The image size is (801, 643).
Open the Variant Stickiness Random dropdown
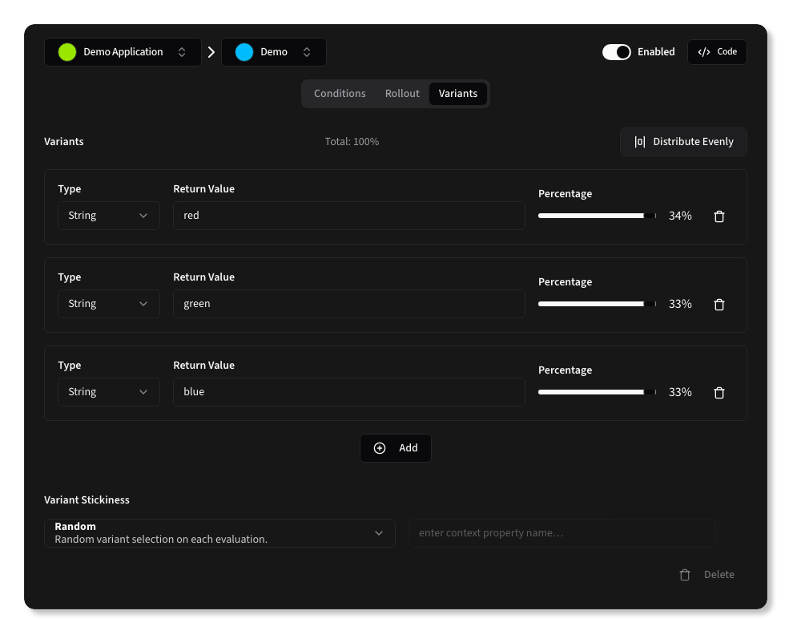click(x=219, y=533)
